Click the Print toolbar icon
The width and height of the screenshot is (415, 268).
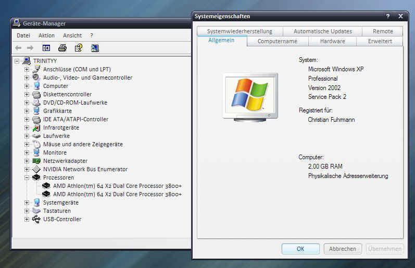(x=62, y=48)
